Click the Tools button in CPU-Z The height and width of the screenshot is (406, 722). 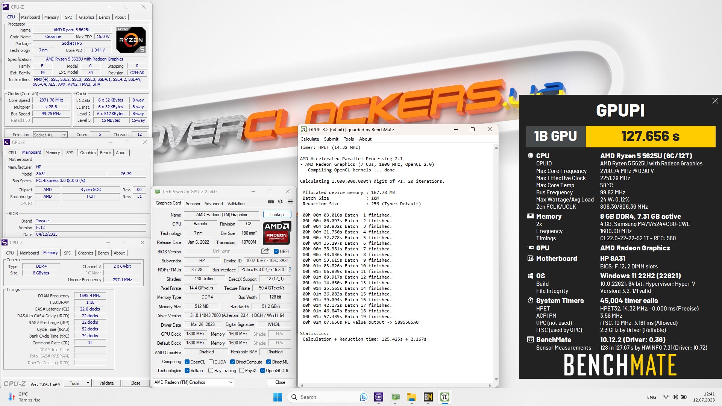(74, 383)
